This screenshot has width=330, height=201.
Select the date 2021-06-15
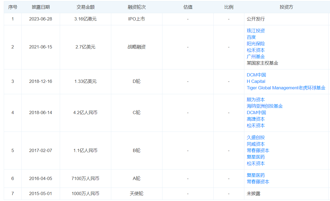coord(41,47)
